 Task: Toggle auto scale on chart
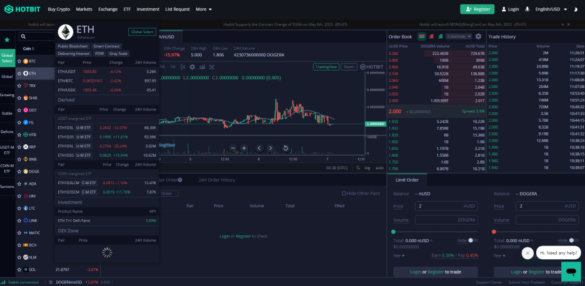(x=379, y=168)
